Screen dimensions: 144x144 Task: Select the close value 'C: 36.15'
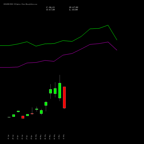(x=50, y=7)
